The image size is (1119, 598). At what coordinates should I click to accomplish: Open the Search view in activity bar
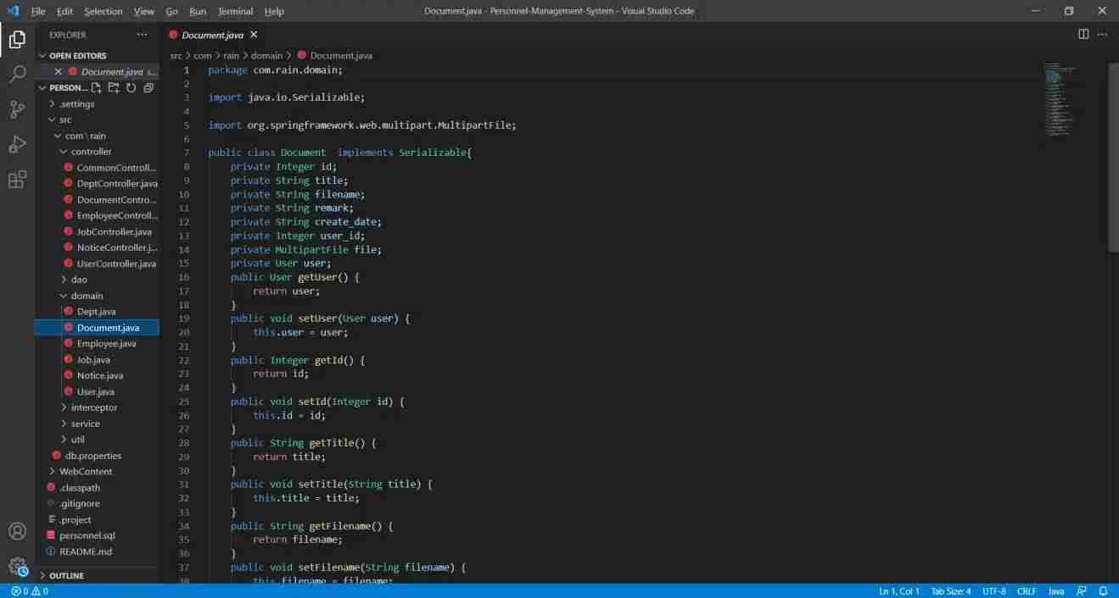pos(17,75)
